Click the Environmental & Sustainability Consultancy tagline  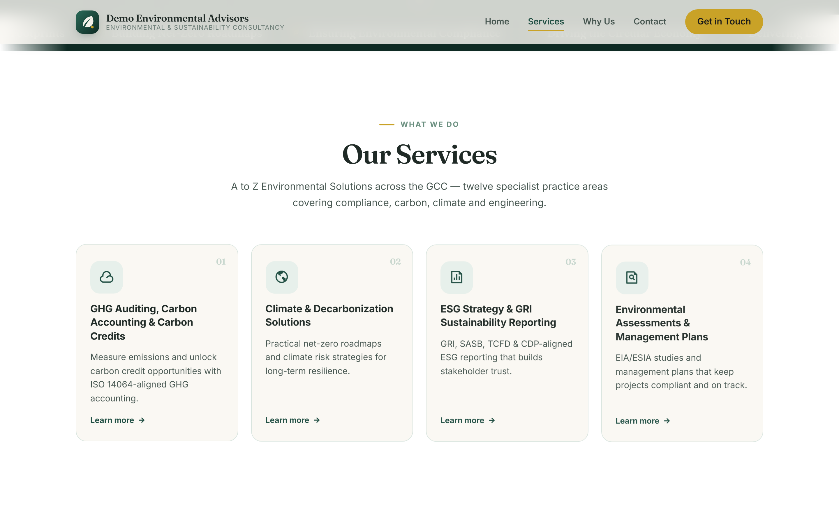click(195, 28)
